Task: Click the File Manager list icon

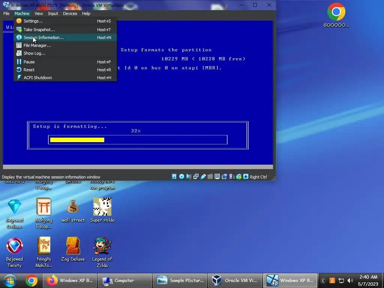Action: [19, 45]
